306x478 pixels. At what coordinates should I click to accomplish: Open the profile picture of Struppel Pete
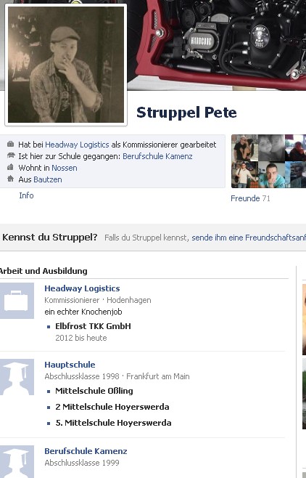pyautogui.click(x=66, y=65)
